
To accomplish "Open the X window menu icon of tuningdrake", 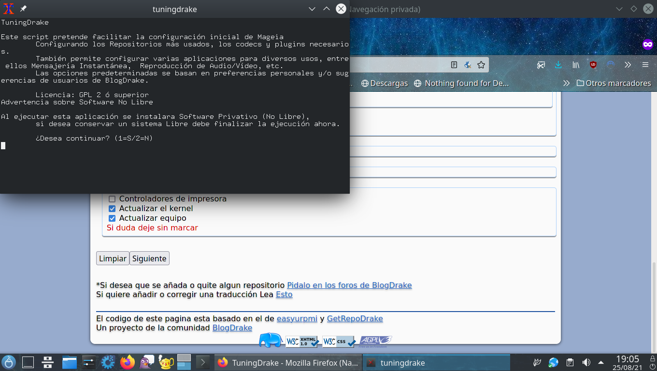I will click(x=8, y=9).
